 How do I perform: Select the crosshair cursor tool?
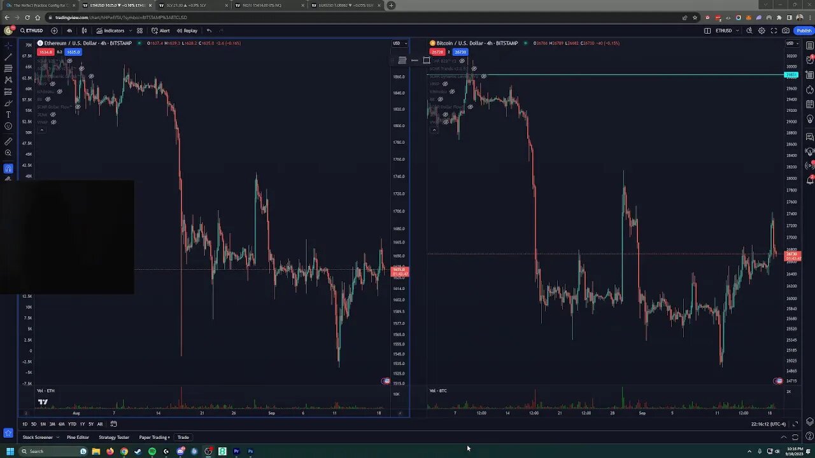tap(8, 45)
